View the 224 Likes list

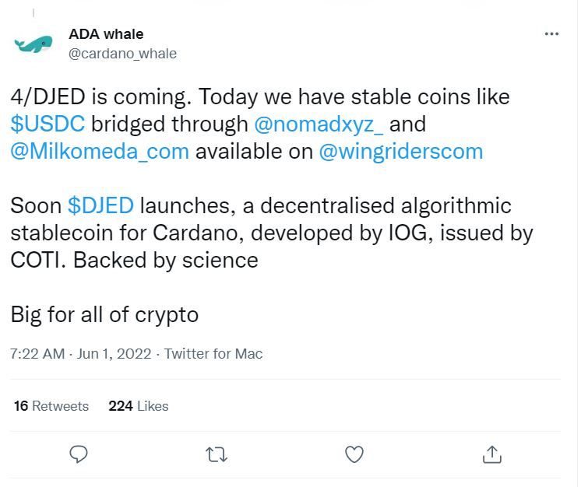(x=139, y=406)
